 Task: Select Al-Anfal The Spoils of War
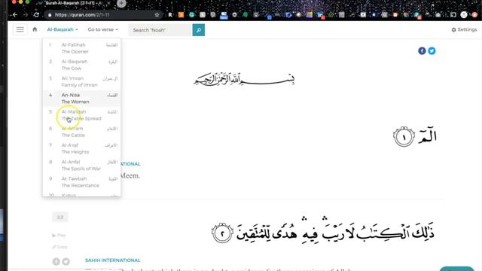click(x=81, y=166)
